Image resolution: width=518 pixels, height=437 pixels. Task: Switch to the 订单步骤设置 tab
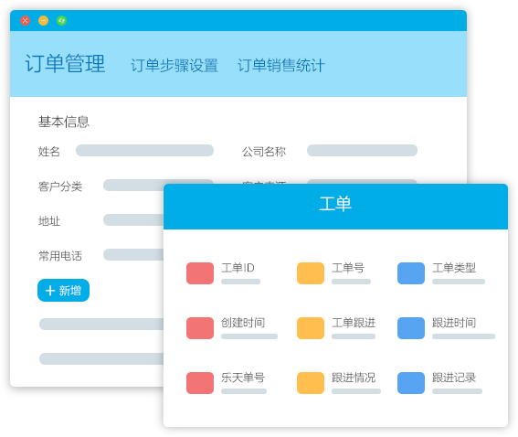[x=174, y=66]
